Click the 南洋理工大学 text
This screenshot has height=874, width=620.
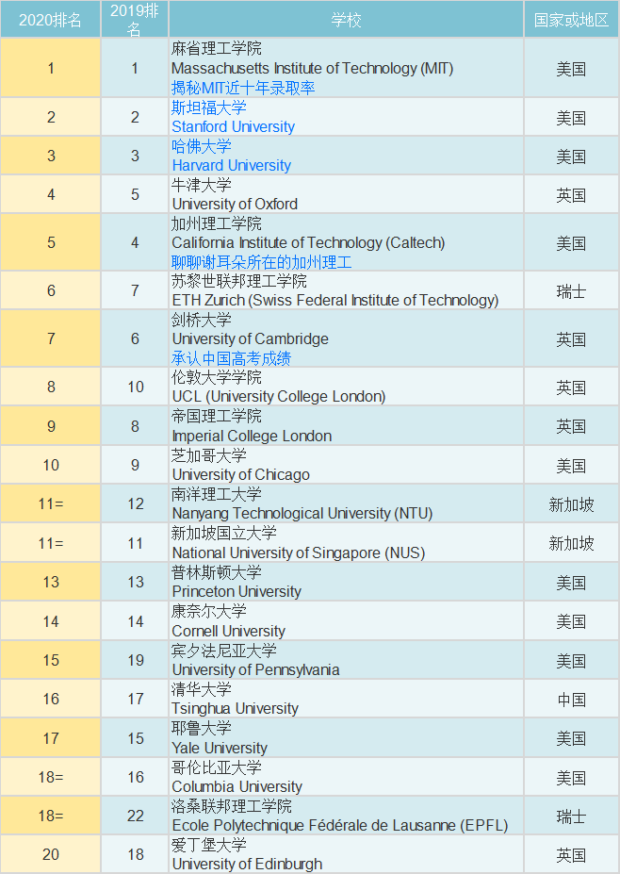[x=216, y=494]
